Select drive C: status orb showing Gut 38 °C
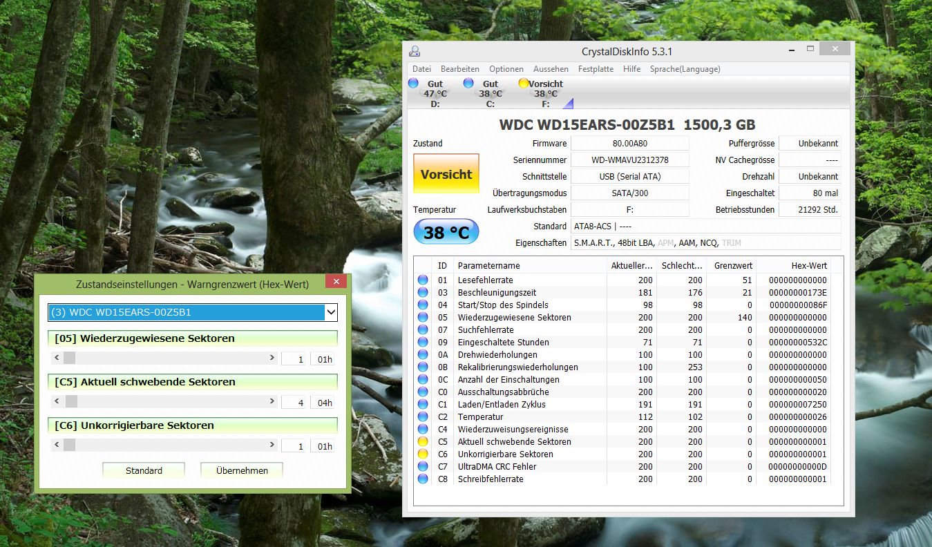Viewport: 932px width, 547px height. (468, 83)
